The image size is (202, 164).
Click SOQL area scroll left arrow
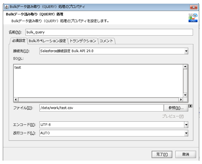(16, 100)
